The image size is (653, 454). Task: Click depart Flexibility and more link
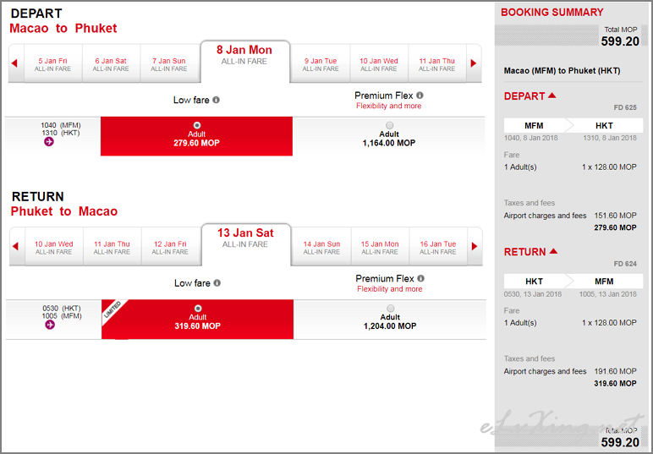coord(388,107)
